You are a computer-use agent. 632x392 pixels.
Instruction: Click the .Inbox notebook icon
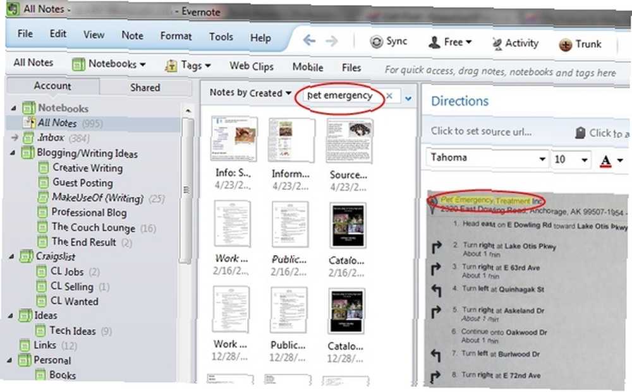tap(28, 138)
